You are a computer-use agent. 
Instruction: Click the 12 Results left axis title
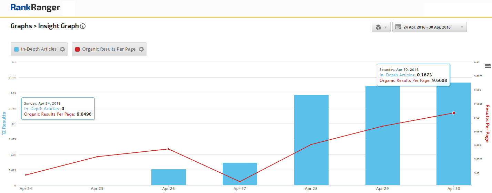tap(4, 123)
